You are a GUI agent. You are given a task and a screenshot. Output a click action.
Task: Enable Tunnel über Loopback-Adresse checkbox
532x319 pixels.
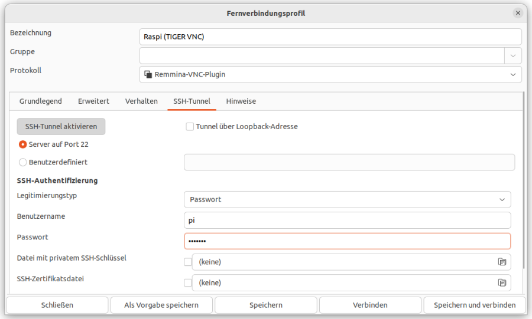(x=190, y=126)
